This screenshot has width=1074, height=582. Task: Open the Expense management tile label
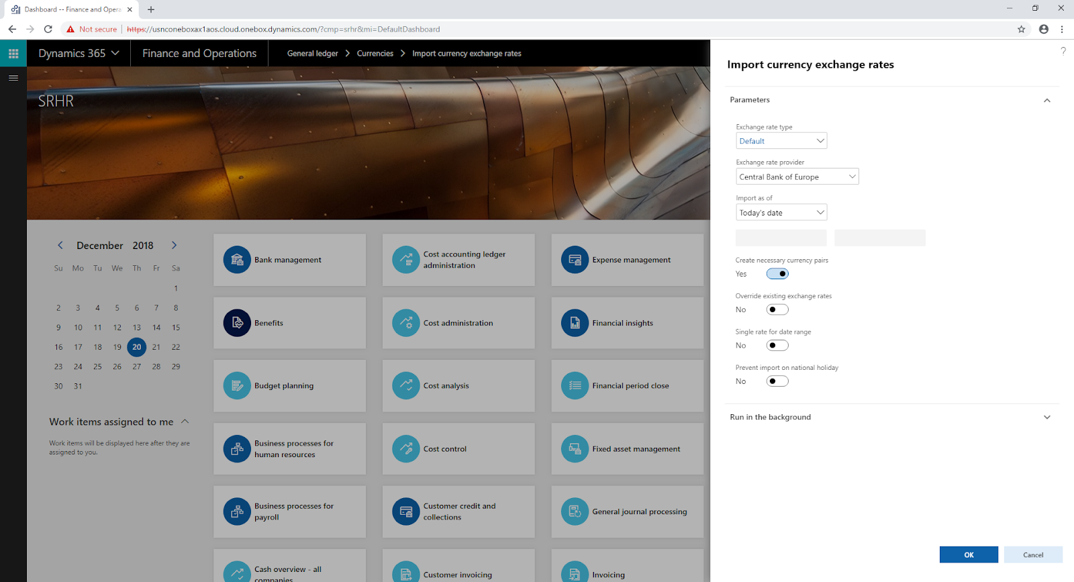[x=631, y=260]
